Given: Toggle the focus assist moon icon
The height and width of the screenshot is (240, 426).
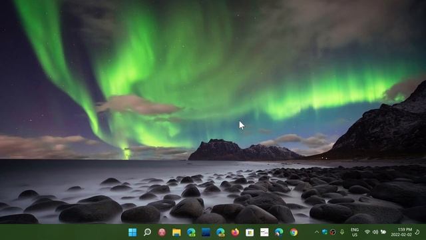Looking at the screenshot, I should [417, 232].
